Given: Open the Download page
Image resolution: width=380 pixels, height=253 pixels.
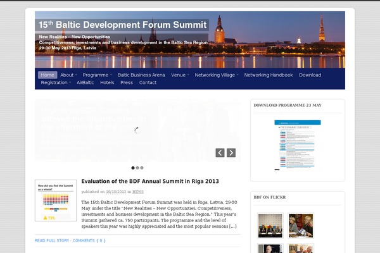Looking at the screenshot, I should click(310, 75).
